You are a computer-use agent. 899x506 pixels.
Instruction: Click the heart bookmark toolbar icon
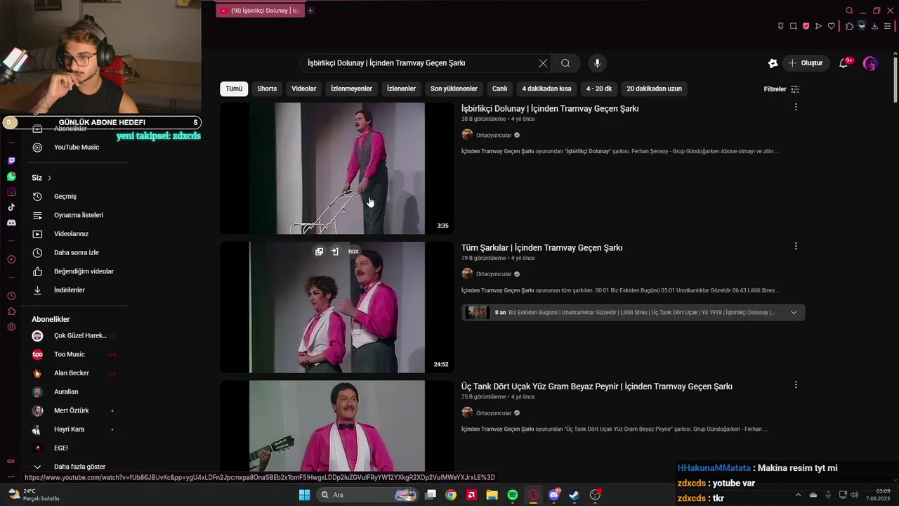click(831, 26)
